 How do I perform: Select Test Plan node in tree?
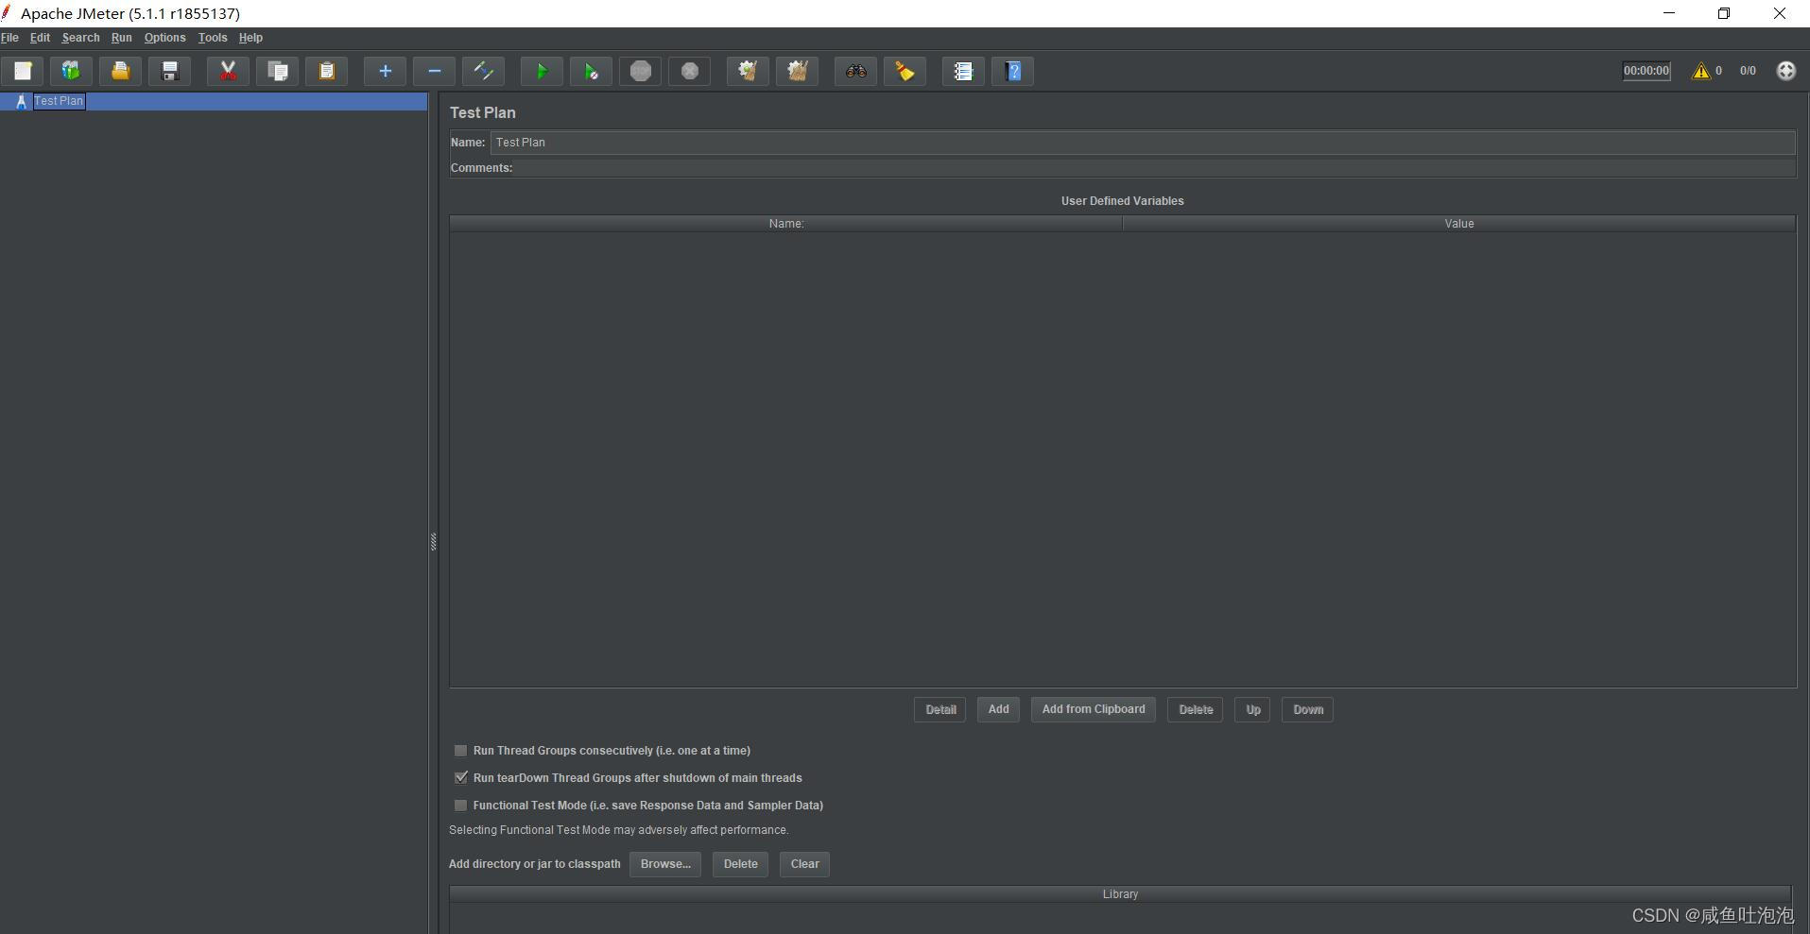tap(59, 101)
